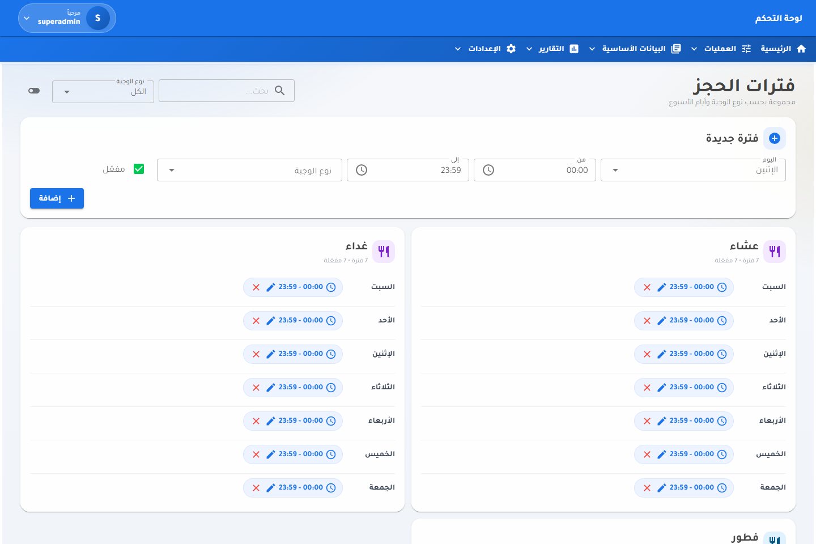816x544 pixels.
Task: Open the اليوم day dropdown
Action: (x=693, y=170)
